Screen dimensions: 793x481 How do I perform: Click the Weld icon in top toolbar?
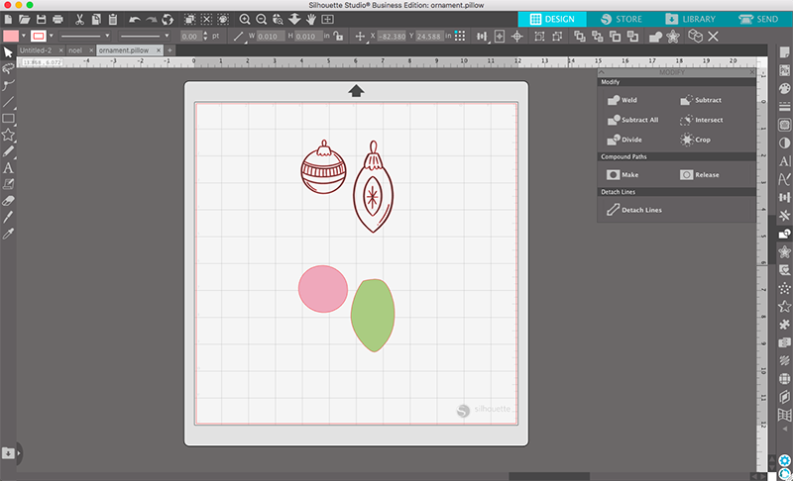pos(655,37)
